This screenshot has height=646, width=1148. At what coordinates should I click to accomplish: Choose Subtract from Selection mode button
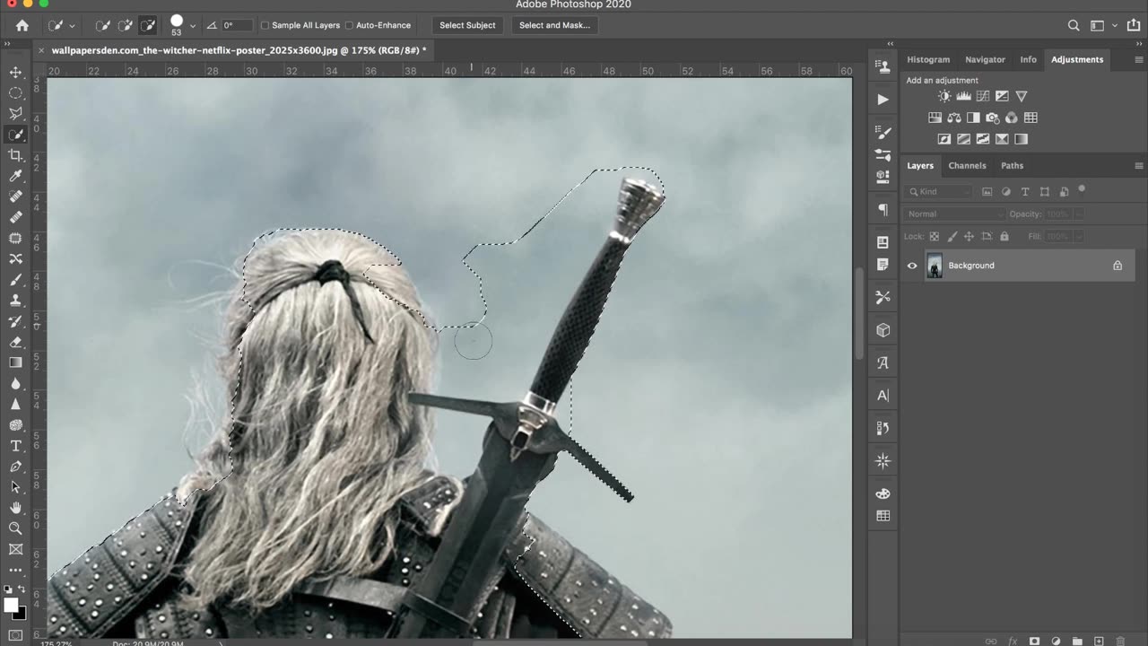[x=148, y=26]
